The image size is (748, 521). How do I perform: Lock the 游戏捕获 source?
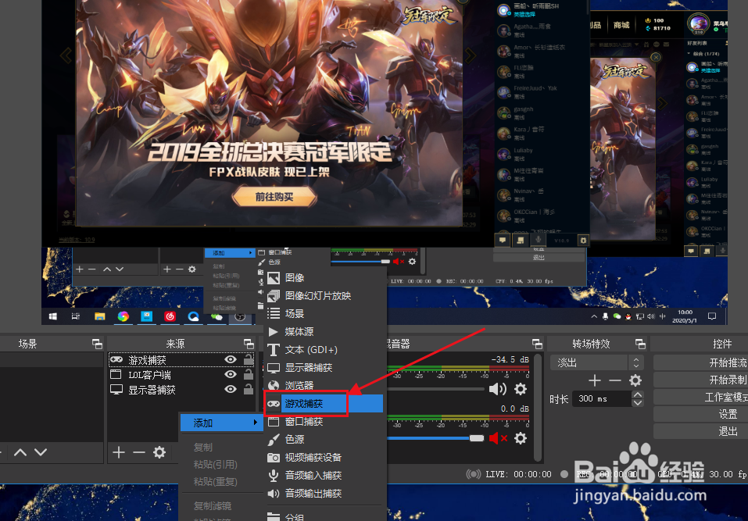click(249, 359)
